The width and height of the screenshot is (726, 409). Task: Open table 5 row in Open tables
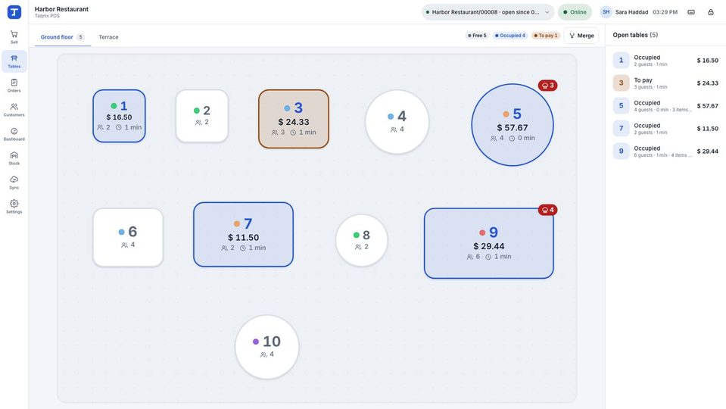665,105
